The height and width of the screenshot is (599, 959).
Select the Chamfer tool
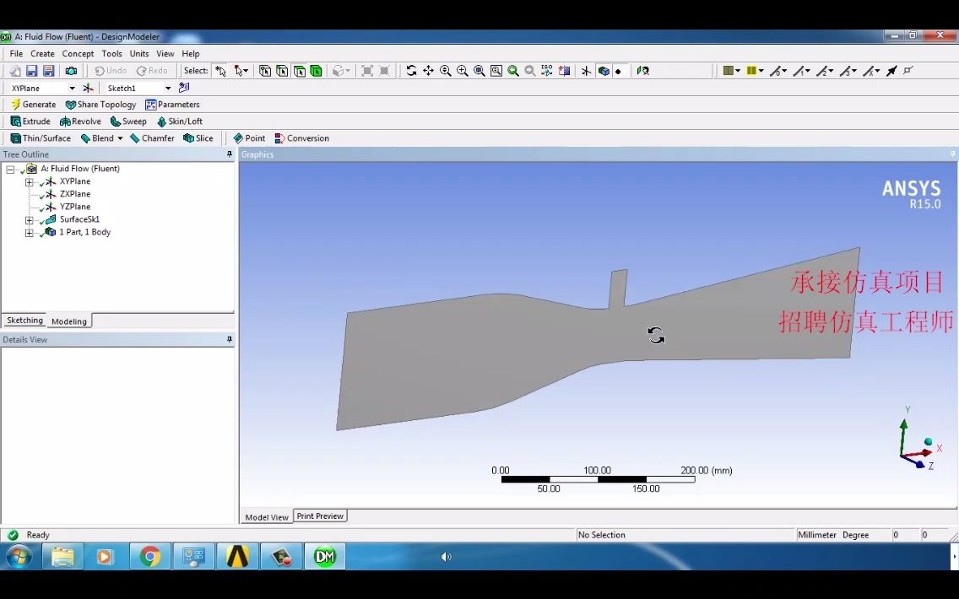coord(152,138)
